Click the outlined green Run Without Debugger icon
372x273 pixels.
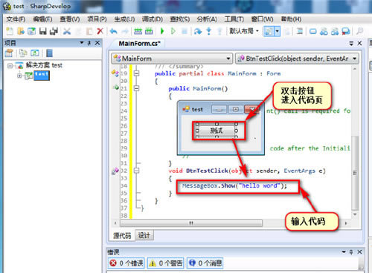(x=173, y=31)
